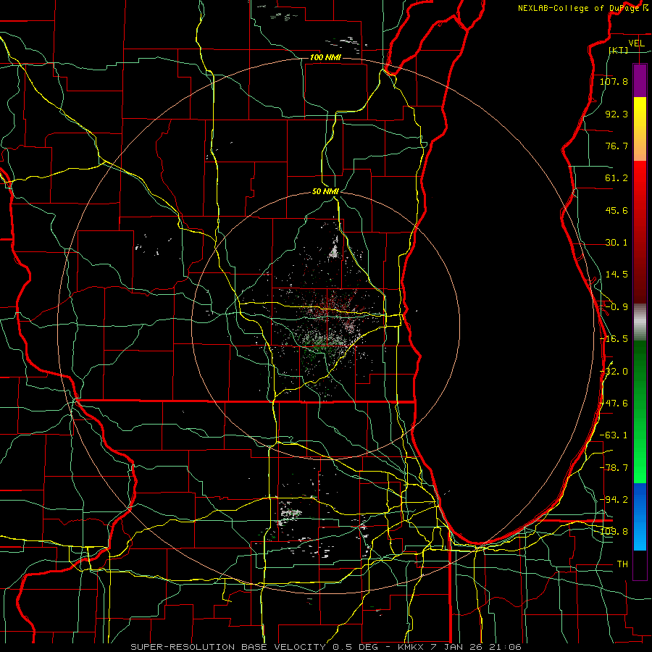
Task: Pick the purple segment of velocity color bar
Action: (640, 80)
